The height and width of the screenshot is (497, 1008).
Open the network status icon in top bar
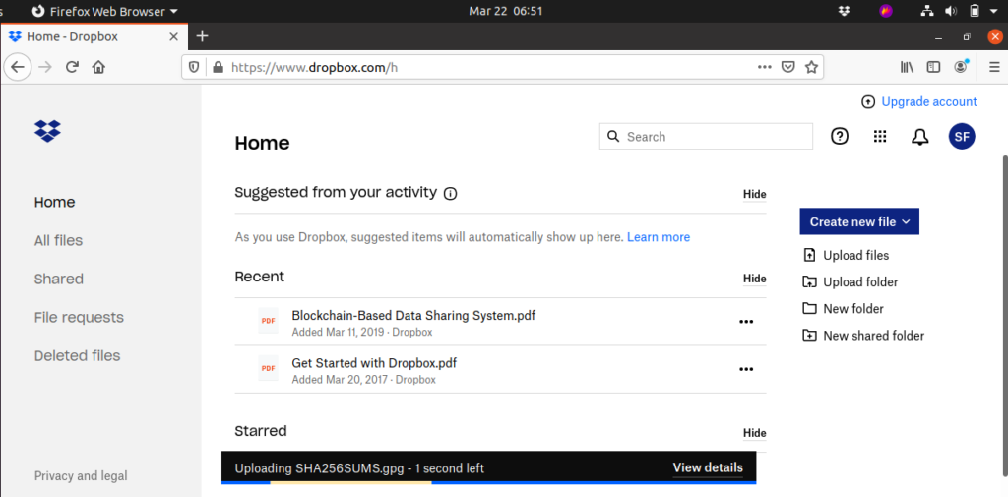(x=926, y=11)
